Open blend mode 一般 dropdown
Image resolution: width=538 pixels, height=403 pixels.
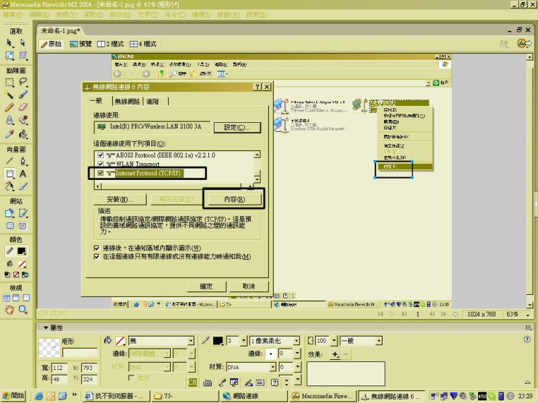[379, 341]
